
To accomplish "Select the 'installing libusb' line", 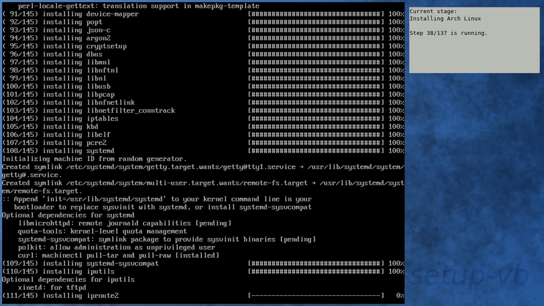I will click(203, 87).
